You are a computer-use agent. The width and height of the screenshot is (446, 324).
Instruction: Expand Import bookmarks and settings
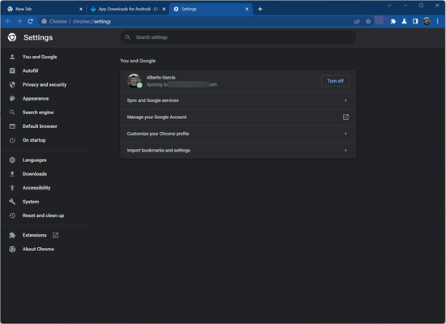pos(238,151)
